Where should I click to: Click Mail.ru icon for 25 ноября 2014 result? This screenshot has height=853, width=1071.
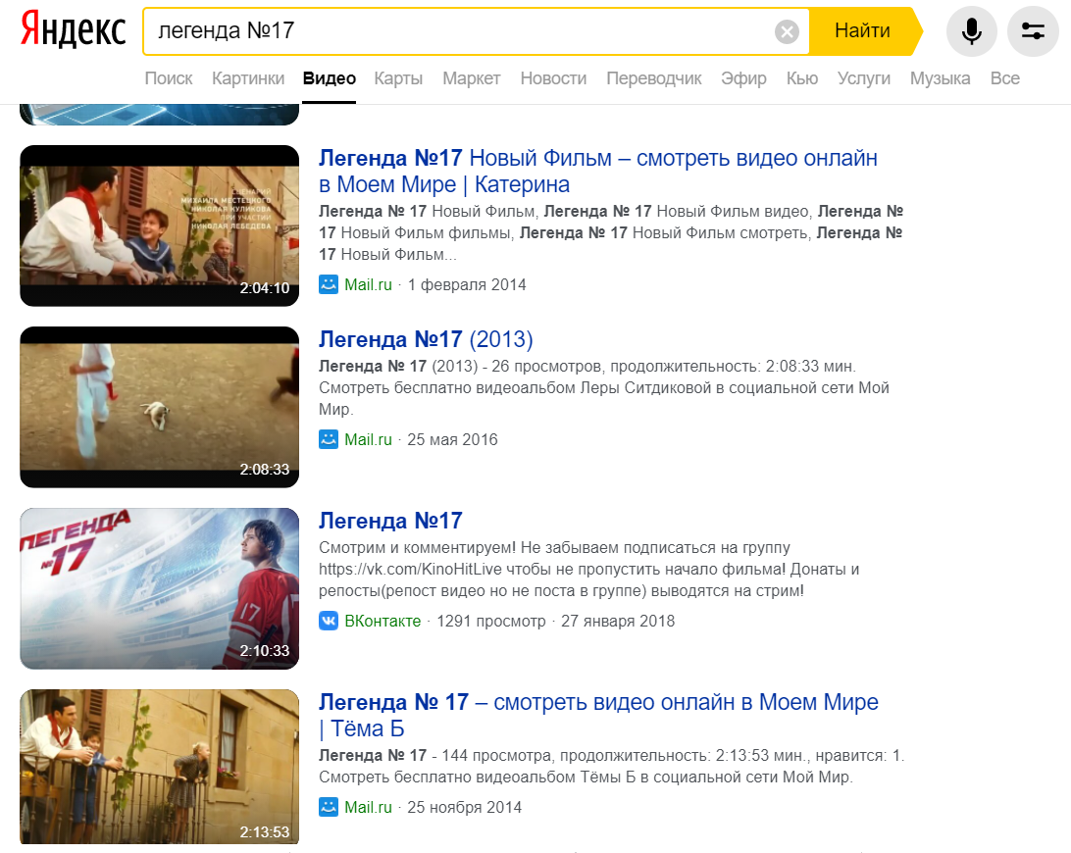pos(329,807)
